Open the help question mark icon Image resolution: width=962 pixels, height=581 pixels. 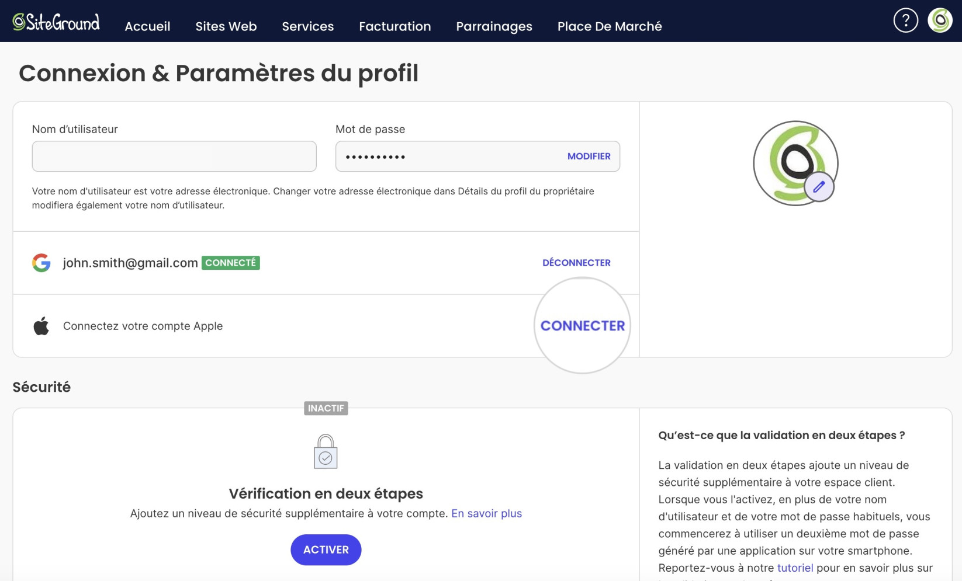coord(905,20)
